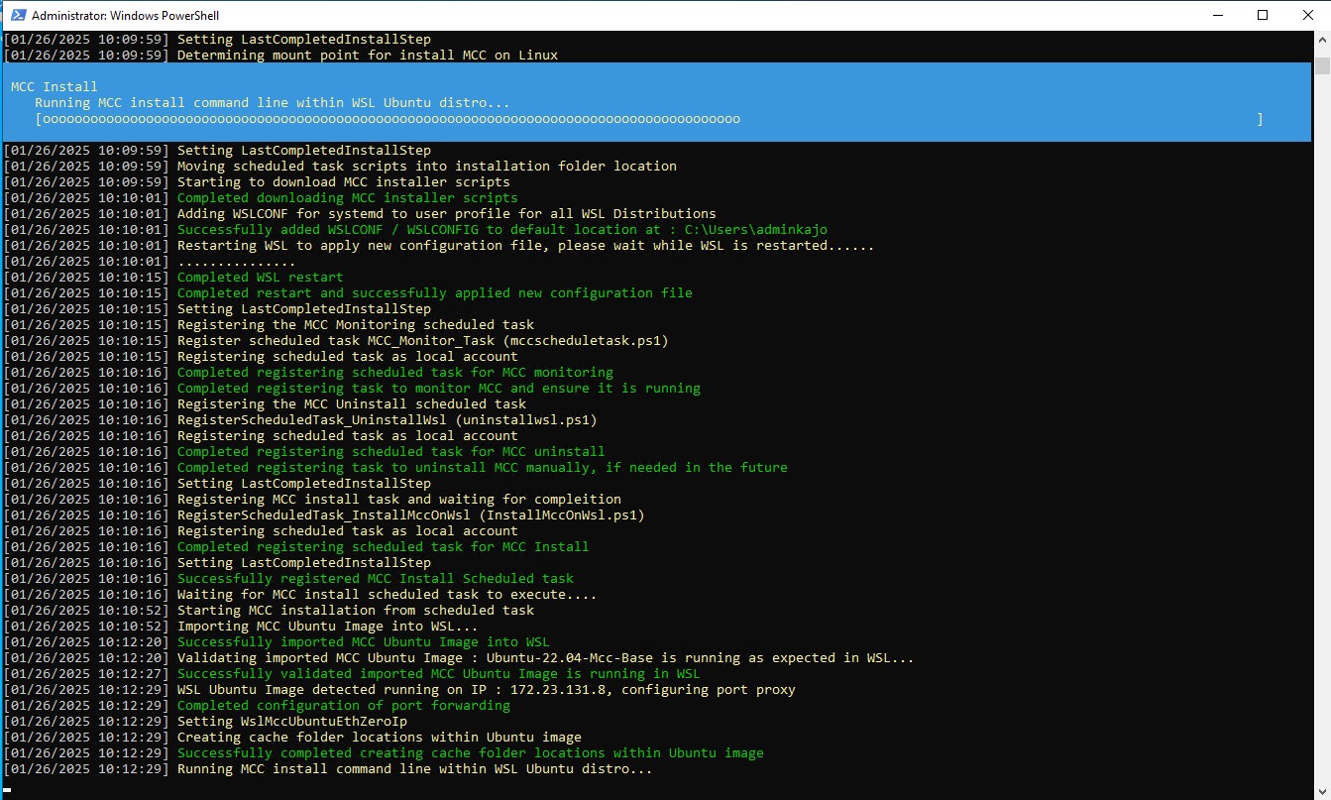Viewport: 1331px width, 800px height.
Task: Click 'Setting WslMccUbuntuEthZeroIp' line
Action: tap(292, 722)
